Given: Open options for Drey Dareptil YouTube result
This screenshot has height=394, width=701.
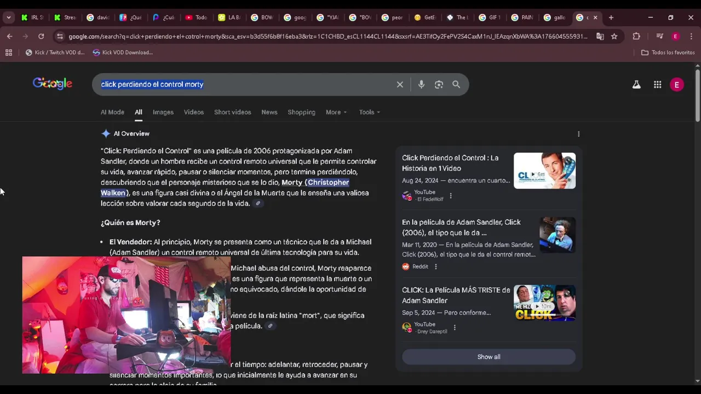Looking at the screenshot, I should click(455, 328).
